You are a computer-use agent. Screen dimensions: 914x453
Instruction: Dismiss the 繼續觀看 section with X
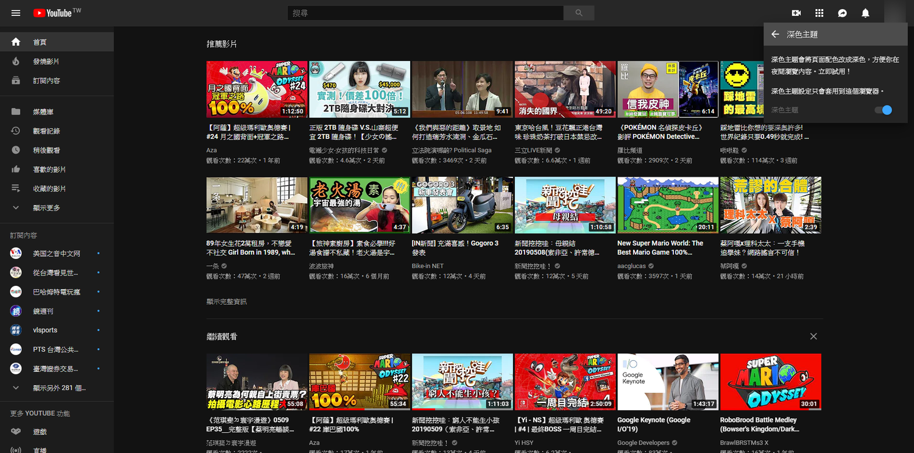(x=813, y=337)
